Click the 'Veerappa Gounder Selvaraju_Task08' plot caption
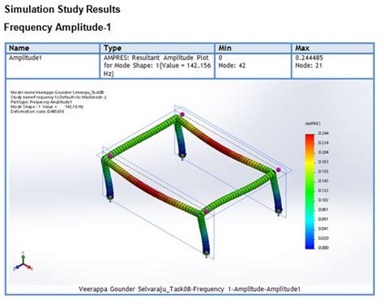This screenshot has width=384, height=304. click(x=190, y=289)
